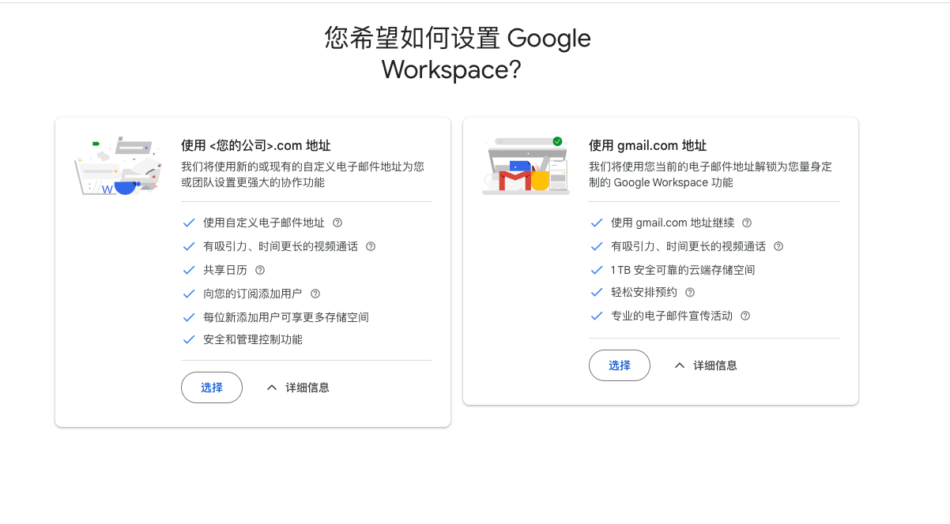
Task: Click heading 使用 <您的公司>.com 地址
Action: point(256,145)
